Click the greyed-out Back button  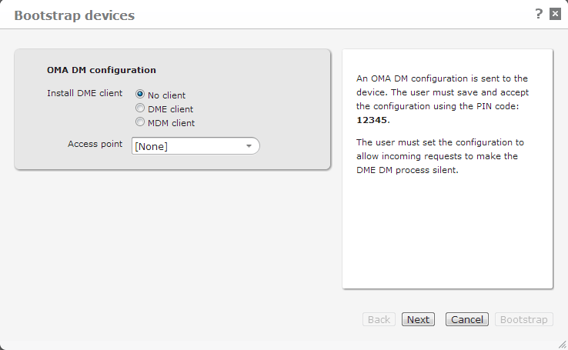tap(379, 319)
